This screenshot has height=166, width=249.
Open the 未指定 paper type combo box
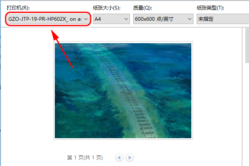tap(223, 19)
